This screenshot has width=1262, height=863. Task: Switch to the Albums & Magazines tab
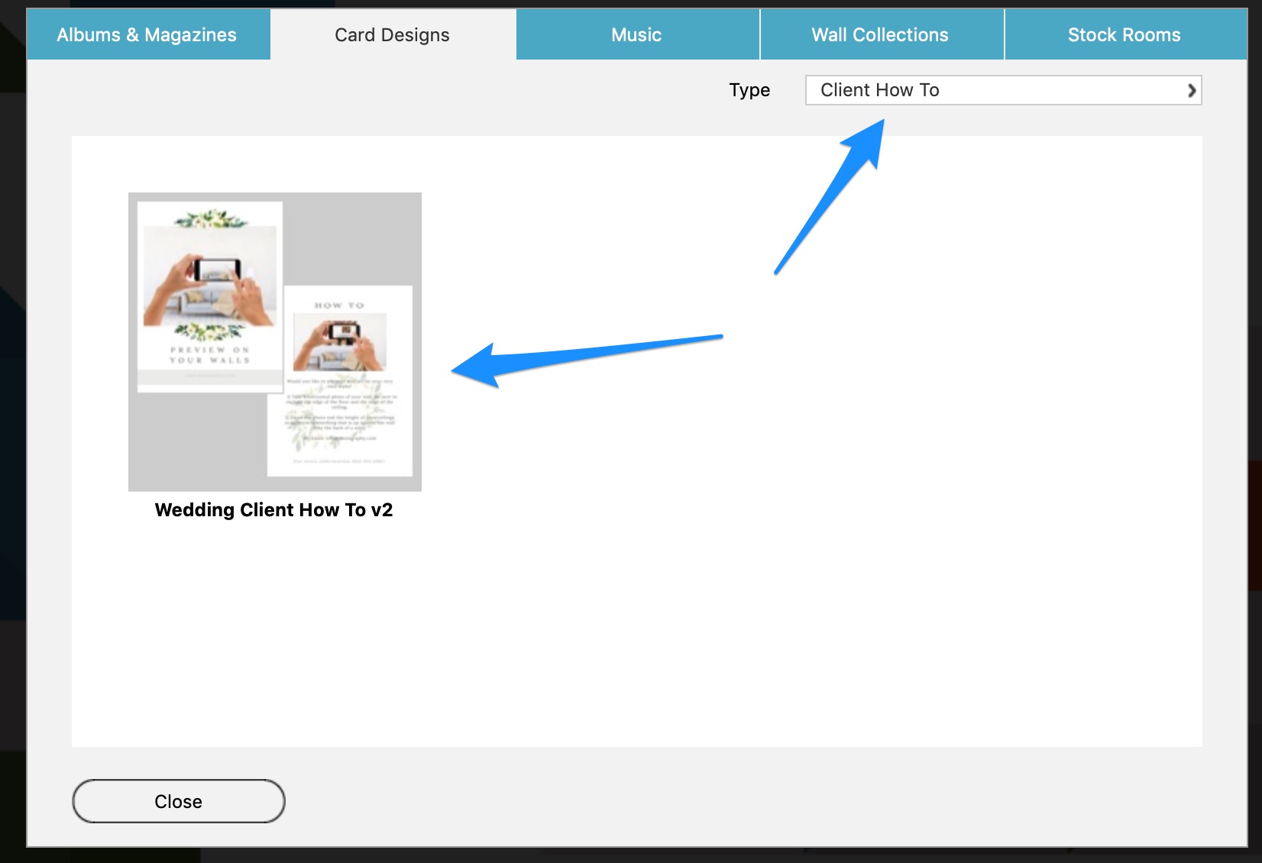point(147,34)
